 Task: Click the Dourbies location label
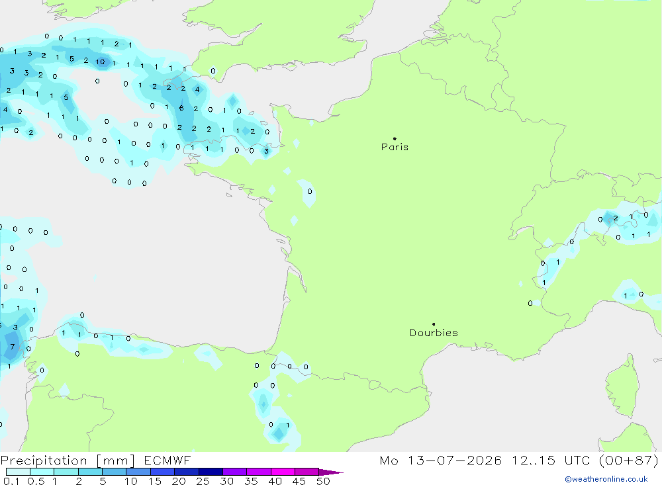pos(434,333)
